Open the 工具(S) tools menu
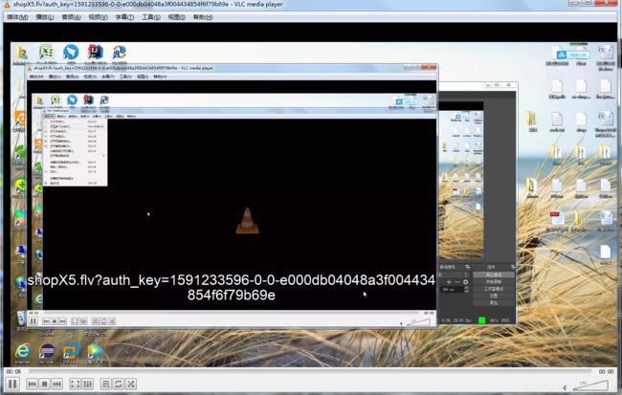Screen dimensions: 622x395 coord(151,17)
